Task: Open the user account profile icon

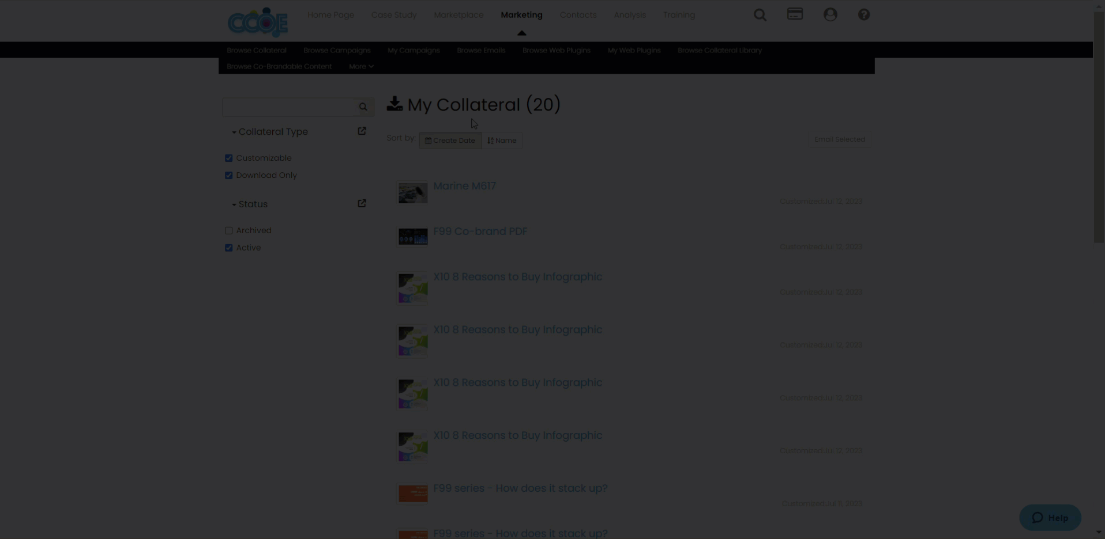Action: pyautogui.click(x=830, y=14)
